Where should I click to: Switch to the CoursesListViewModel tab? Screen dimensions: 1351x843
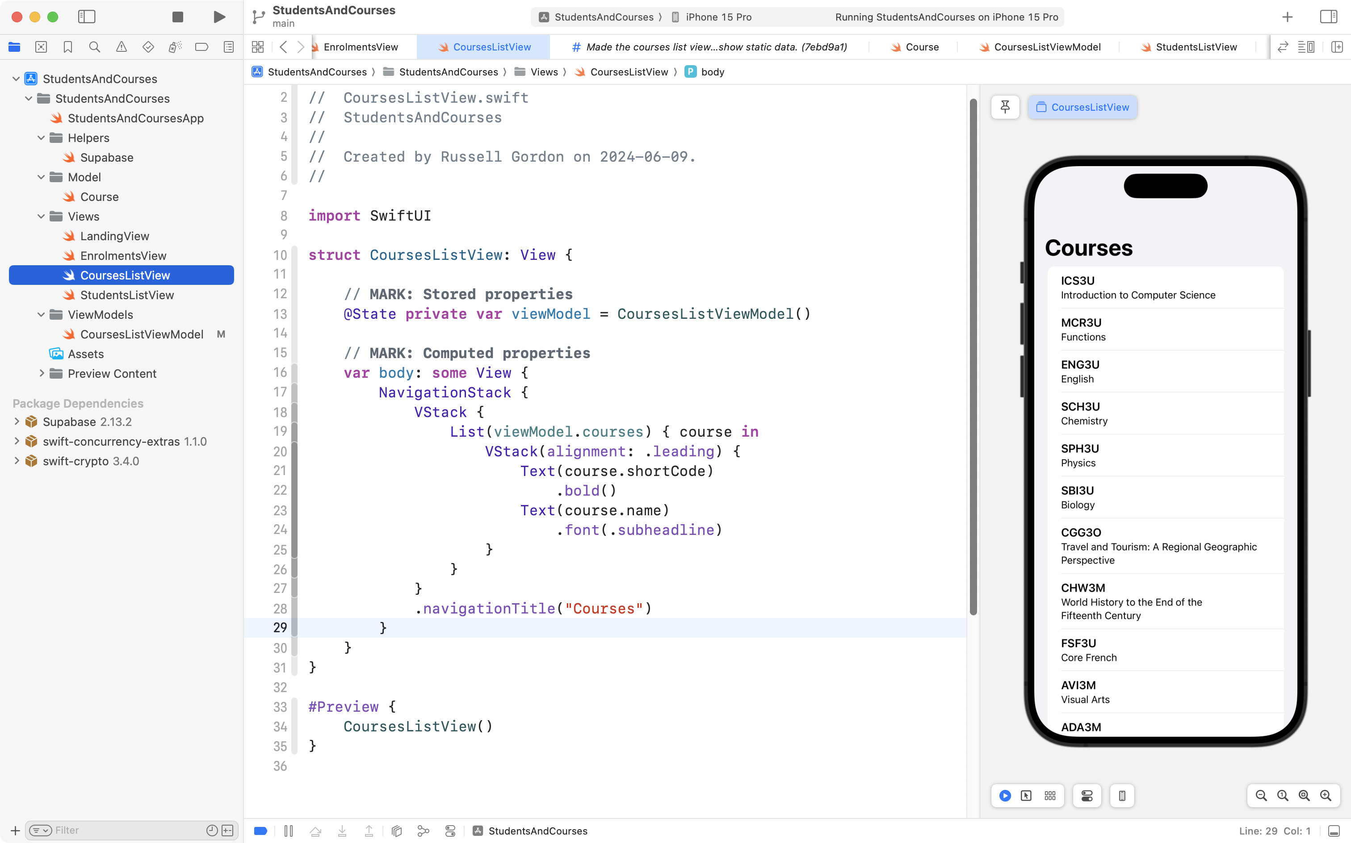(x=1046, y=47)
